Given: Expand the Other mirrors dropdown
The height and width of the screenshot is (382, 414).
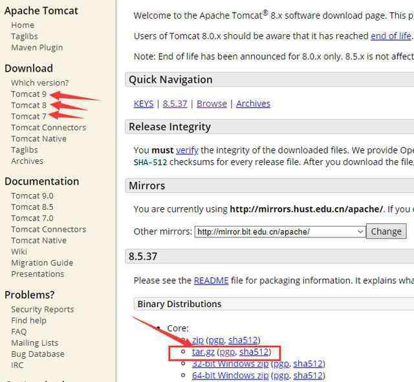Looking at the screenshot, I should click(x=280, y=232).
